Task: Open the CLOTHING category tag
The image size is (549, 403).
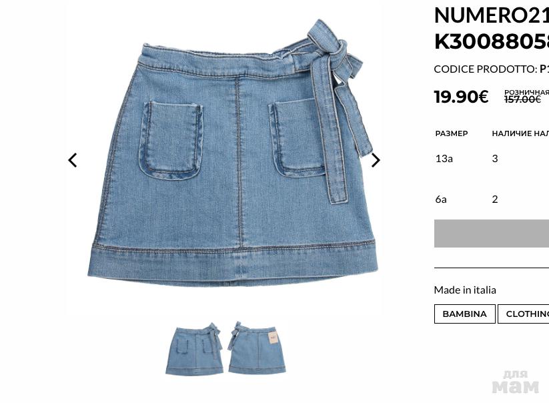Action: [524, 314]
